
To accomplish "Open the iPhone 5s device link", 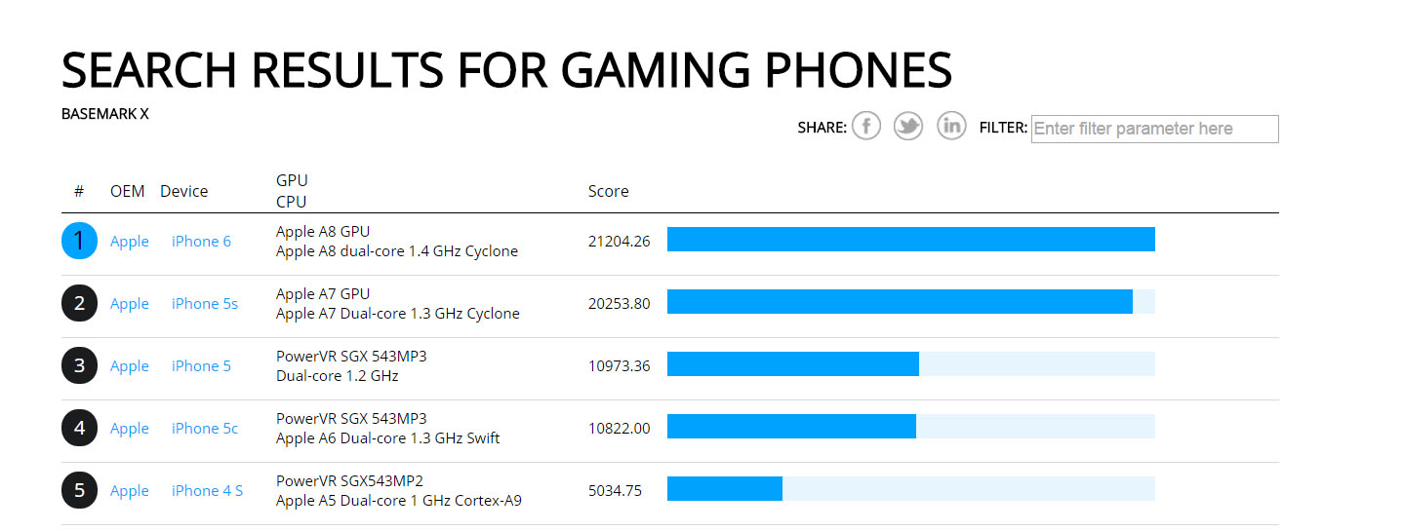I will [x=205, y=304].
